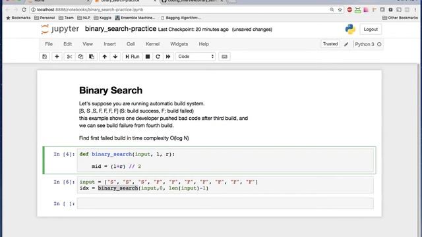Viewport: 422px width, 237px height.
Task: Move selected cell up arrow
Action: [104, 57]
